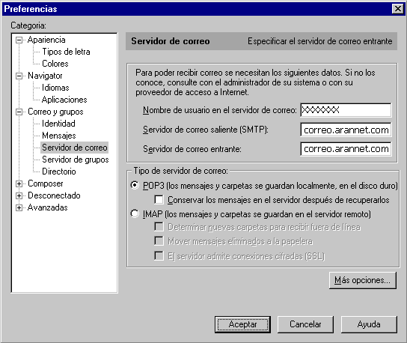The width and height of the screenshot is (407, 343).
Task: Open Tipos de letra preferences
Action: tap(66, 52)
